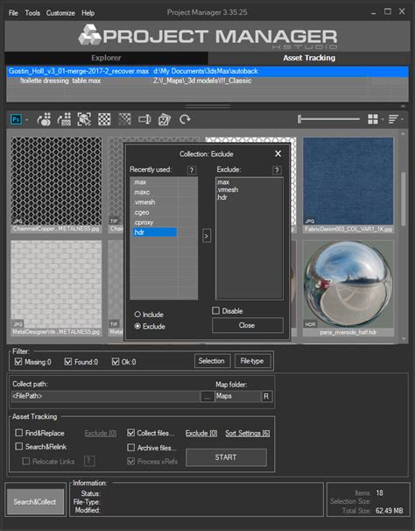
Task: Open the Sort Settings [6] link
Action: [x=248, y=433]
